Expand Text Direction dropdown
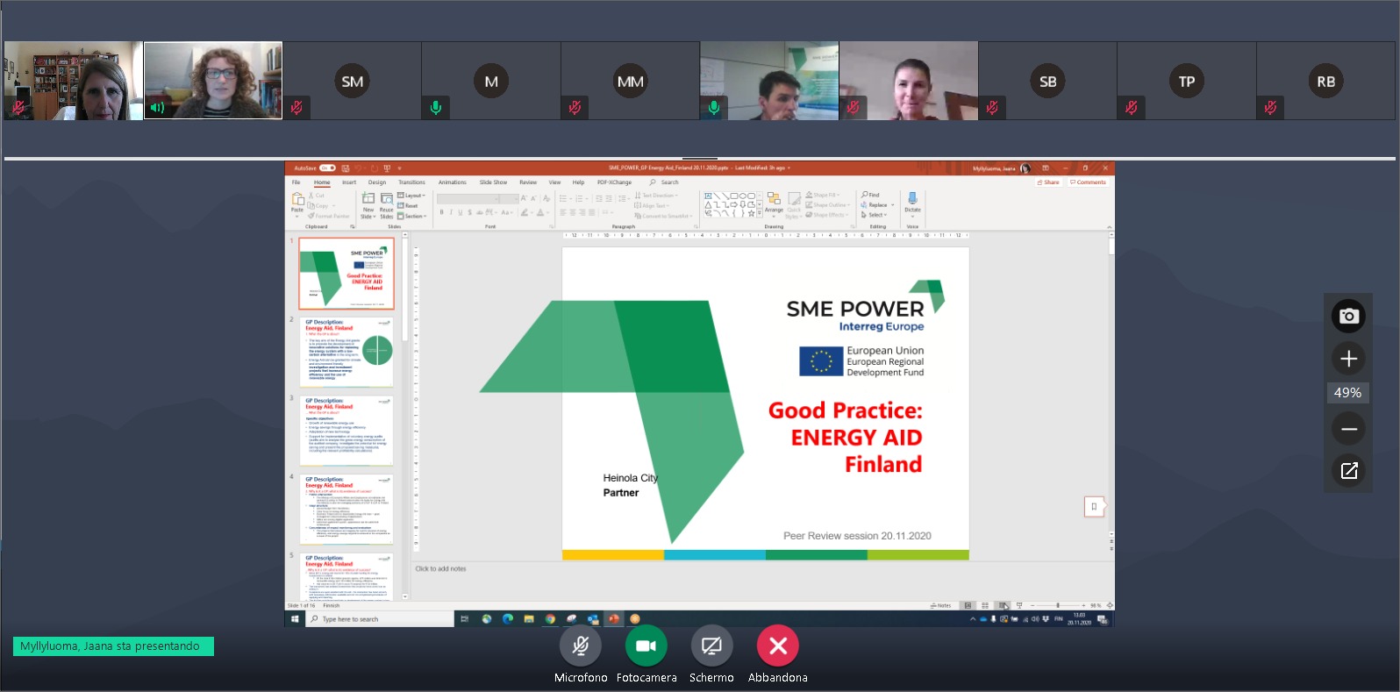The image size is (1400, 692). pyautogui.click(x=656, y=196)
